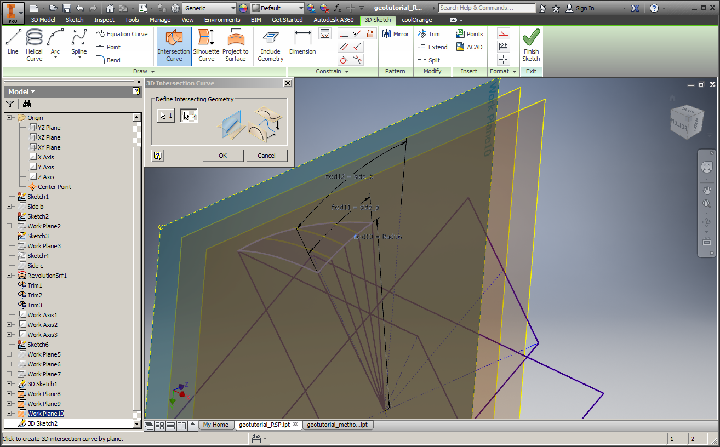Open the Model browser dropdown

(x=22, y=91)
